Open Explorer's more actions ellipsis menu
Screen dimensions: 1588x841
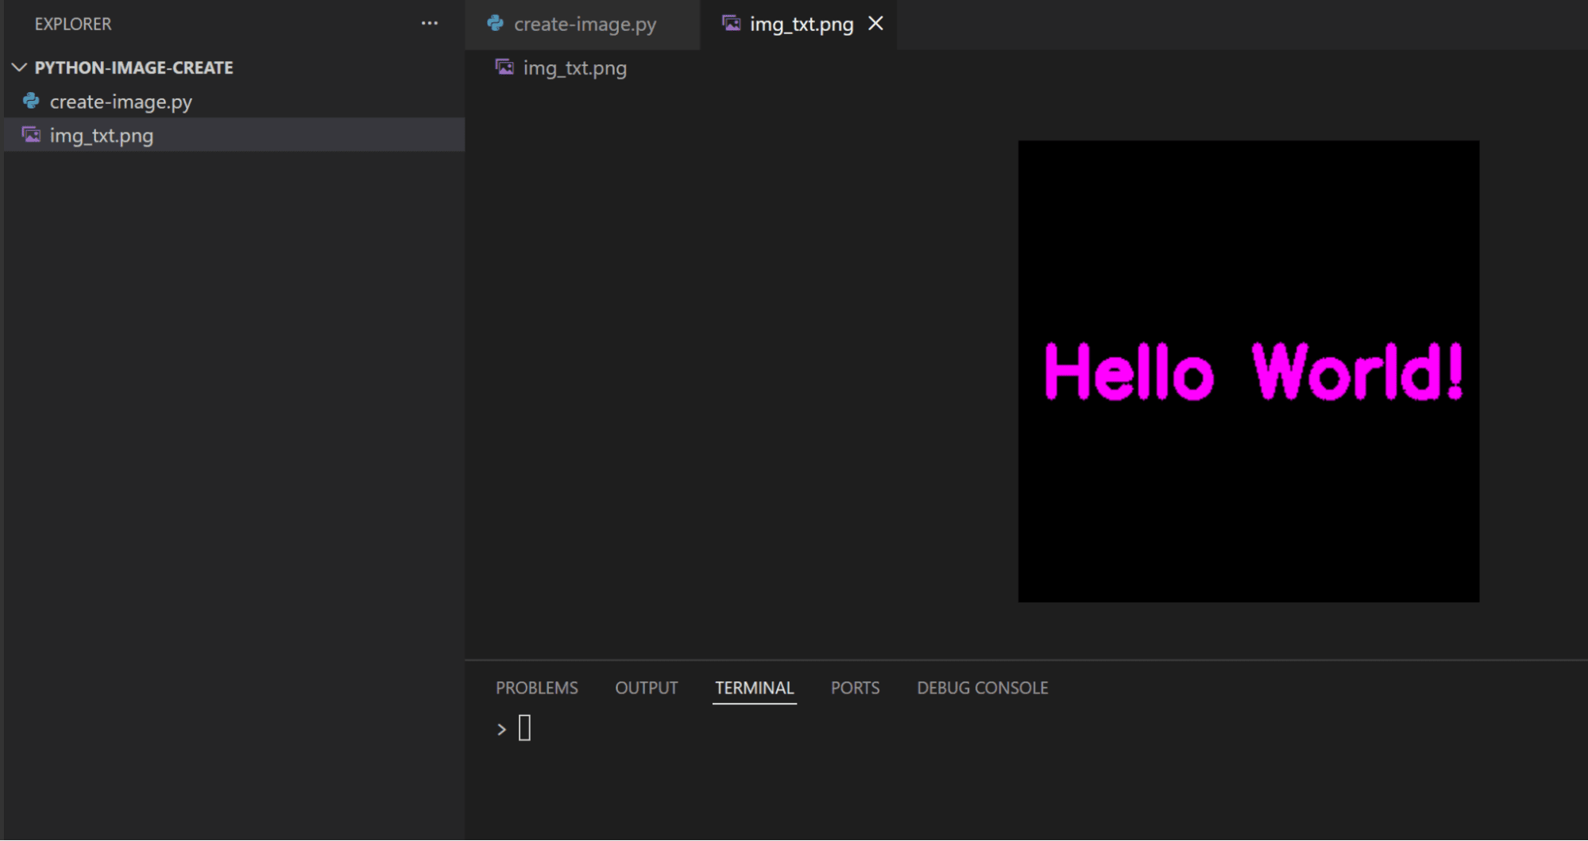(x=429, y=24)
